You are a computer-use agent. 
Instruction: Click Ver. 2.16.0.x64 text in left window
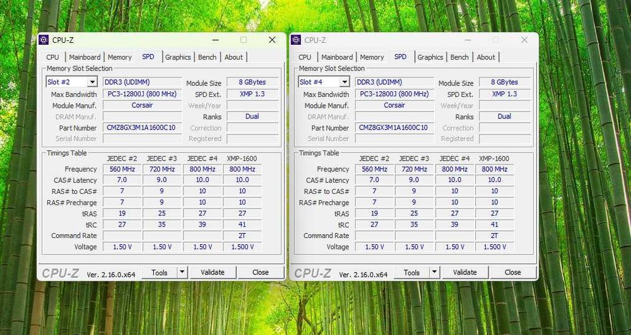[111, 275]
